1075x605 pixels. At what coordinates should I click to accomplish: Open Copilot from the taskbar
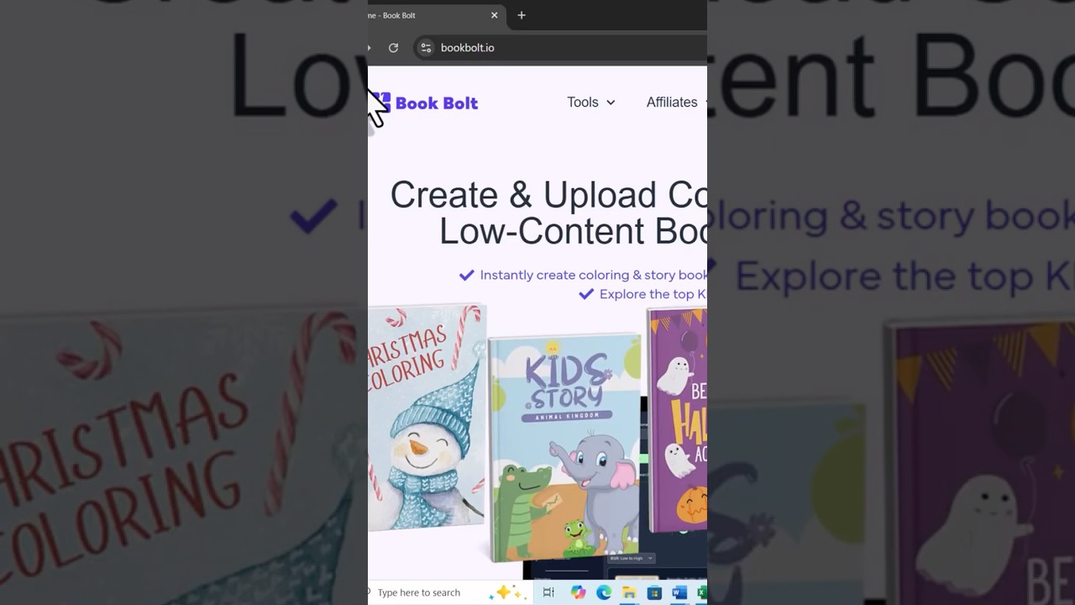[578, 593]
